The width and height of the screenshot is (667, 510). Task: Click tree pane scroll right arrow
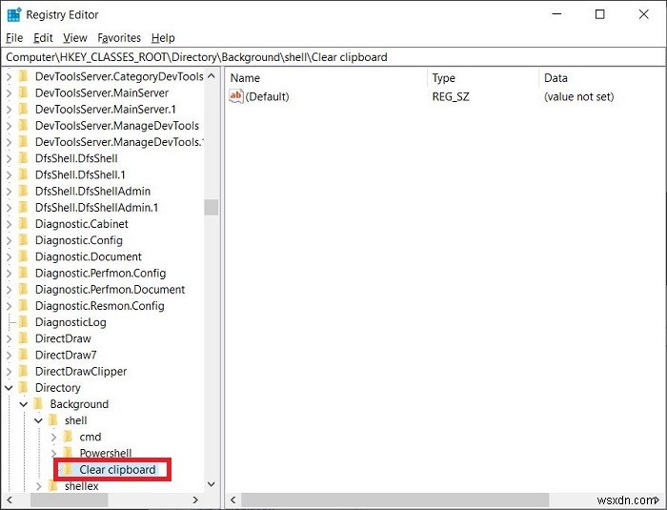[x=195, y=500]
